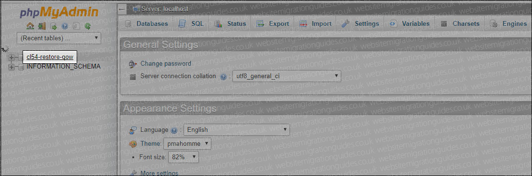This screenshot has height=176, width=532.
Task: Click the Server connection collation list icon
Action: 133,76
